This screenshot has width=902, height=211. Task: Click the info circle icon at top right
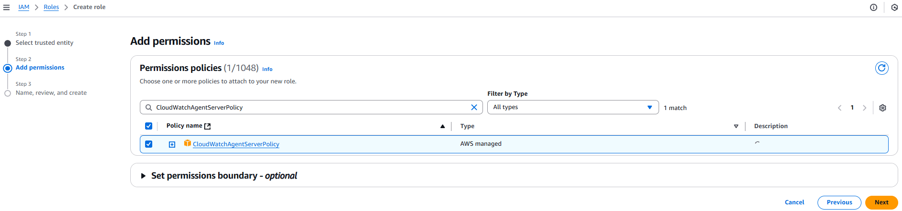873,7
